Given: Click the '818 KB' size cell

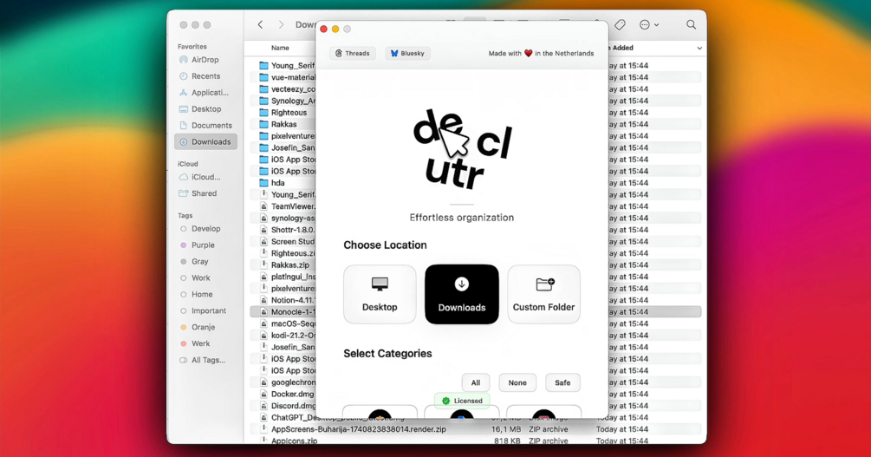Looking at the screenshot, I should 506,441.
